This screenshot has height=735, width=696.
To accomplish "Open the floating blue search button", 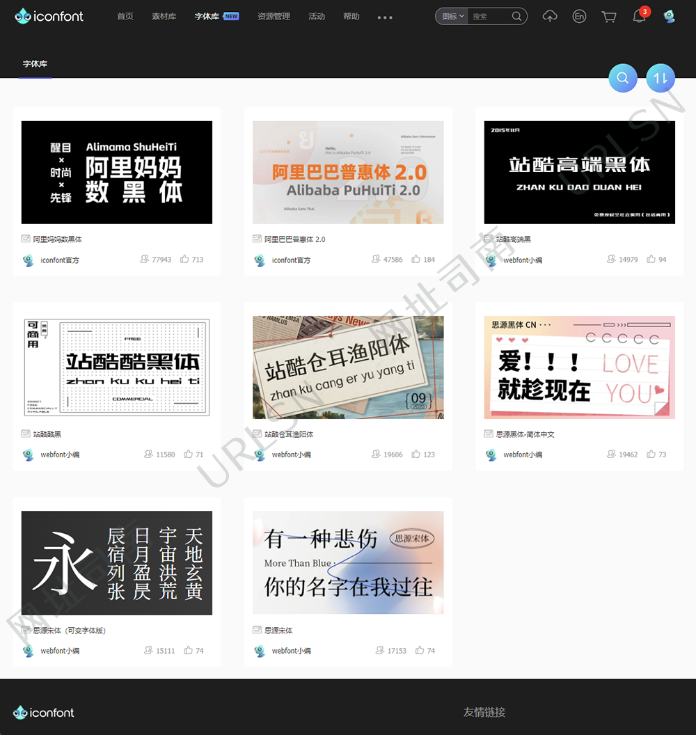I will click(623, 78).
